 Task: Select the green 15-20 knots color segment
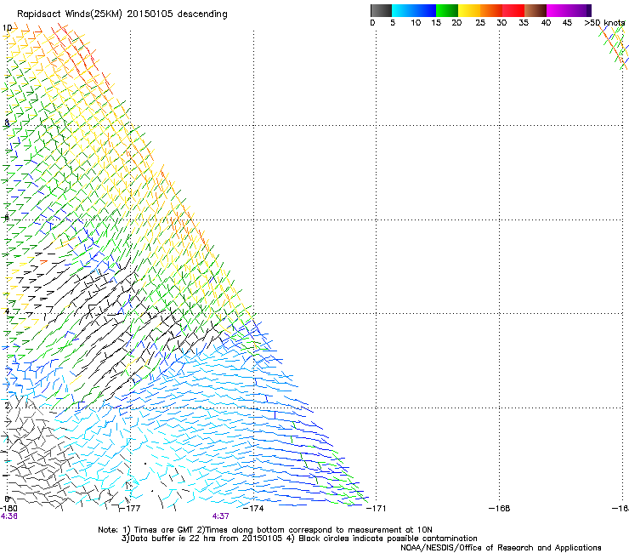point(447,10)
